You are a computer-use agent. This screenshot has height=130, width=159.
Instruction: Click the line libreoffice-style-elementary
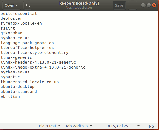coord(35,53)
